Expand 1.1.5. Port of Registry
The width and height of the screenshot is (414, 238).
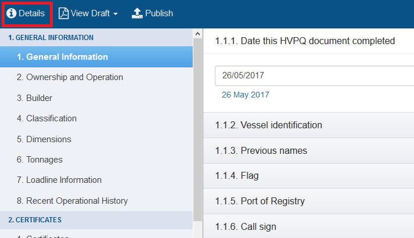tap(308, 201)
